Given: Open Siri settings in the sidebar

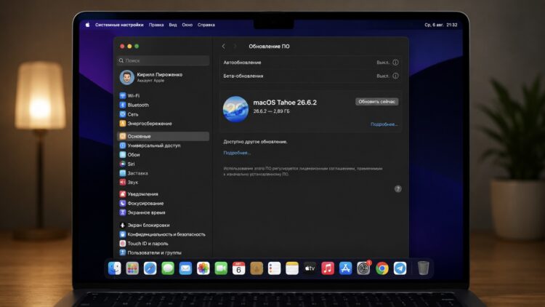Looking at the screenshot, I should tap(163, 164).
